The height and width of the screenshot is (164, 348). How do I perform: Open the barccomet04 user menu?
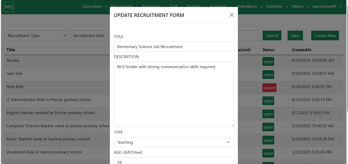coord(327,6)
